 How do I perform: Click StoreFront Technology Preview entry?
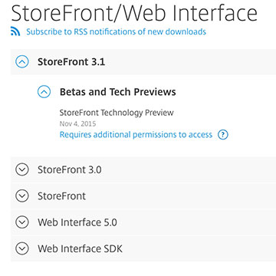tap(117, 113)
